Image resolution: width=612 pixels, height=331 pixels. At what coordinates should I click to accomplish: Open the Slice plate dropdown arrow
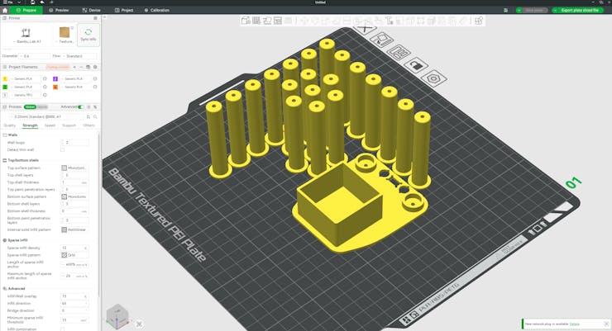[x=519, y=10]
